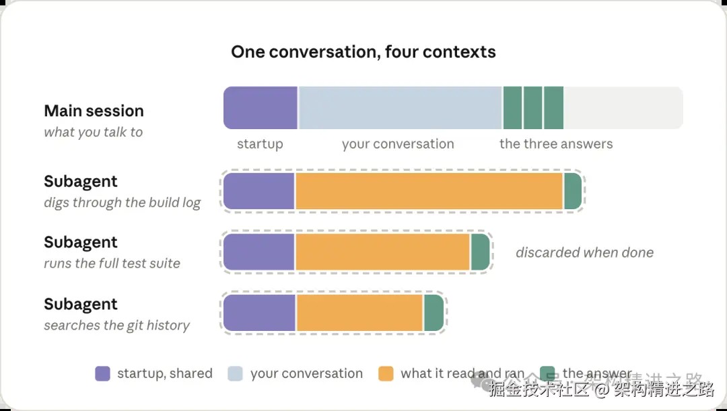Click the third green answer block in Main session
727x411 pixels.
(x=553, y=108)
